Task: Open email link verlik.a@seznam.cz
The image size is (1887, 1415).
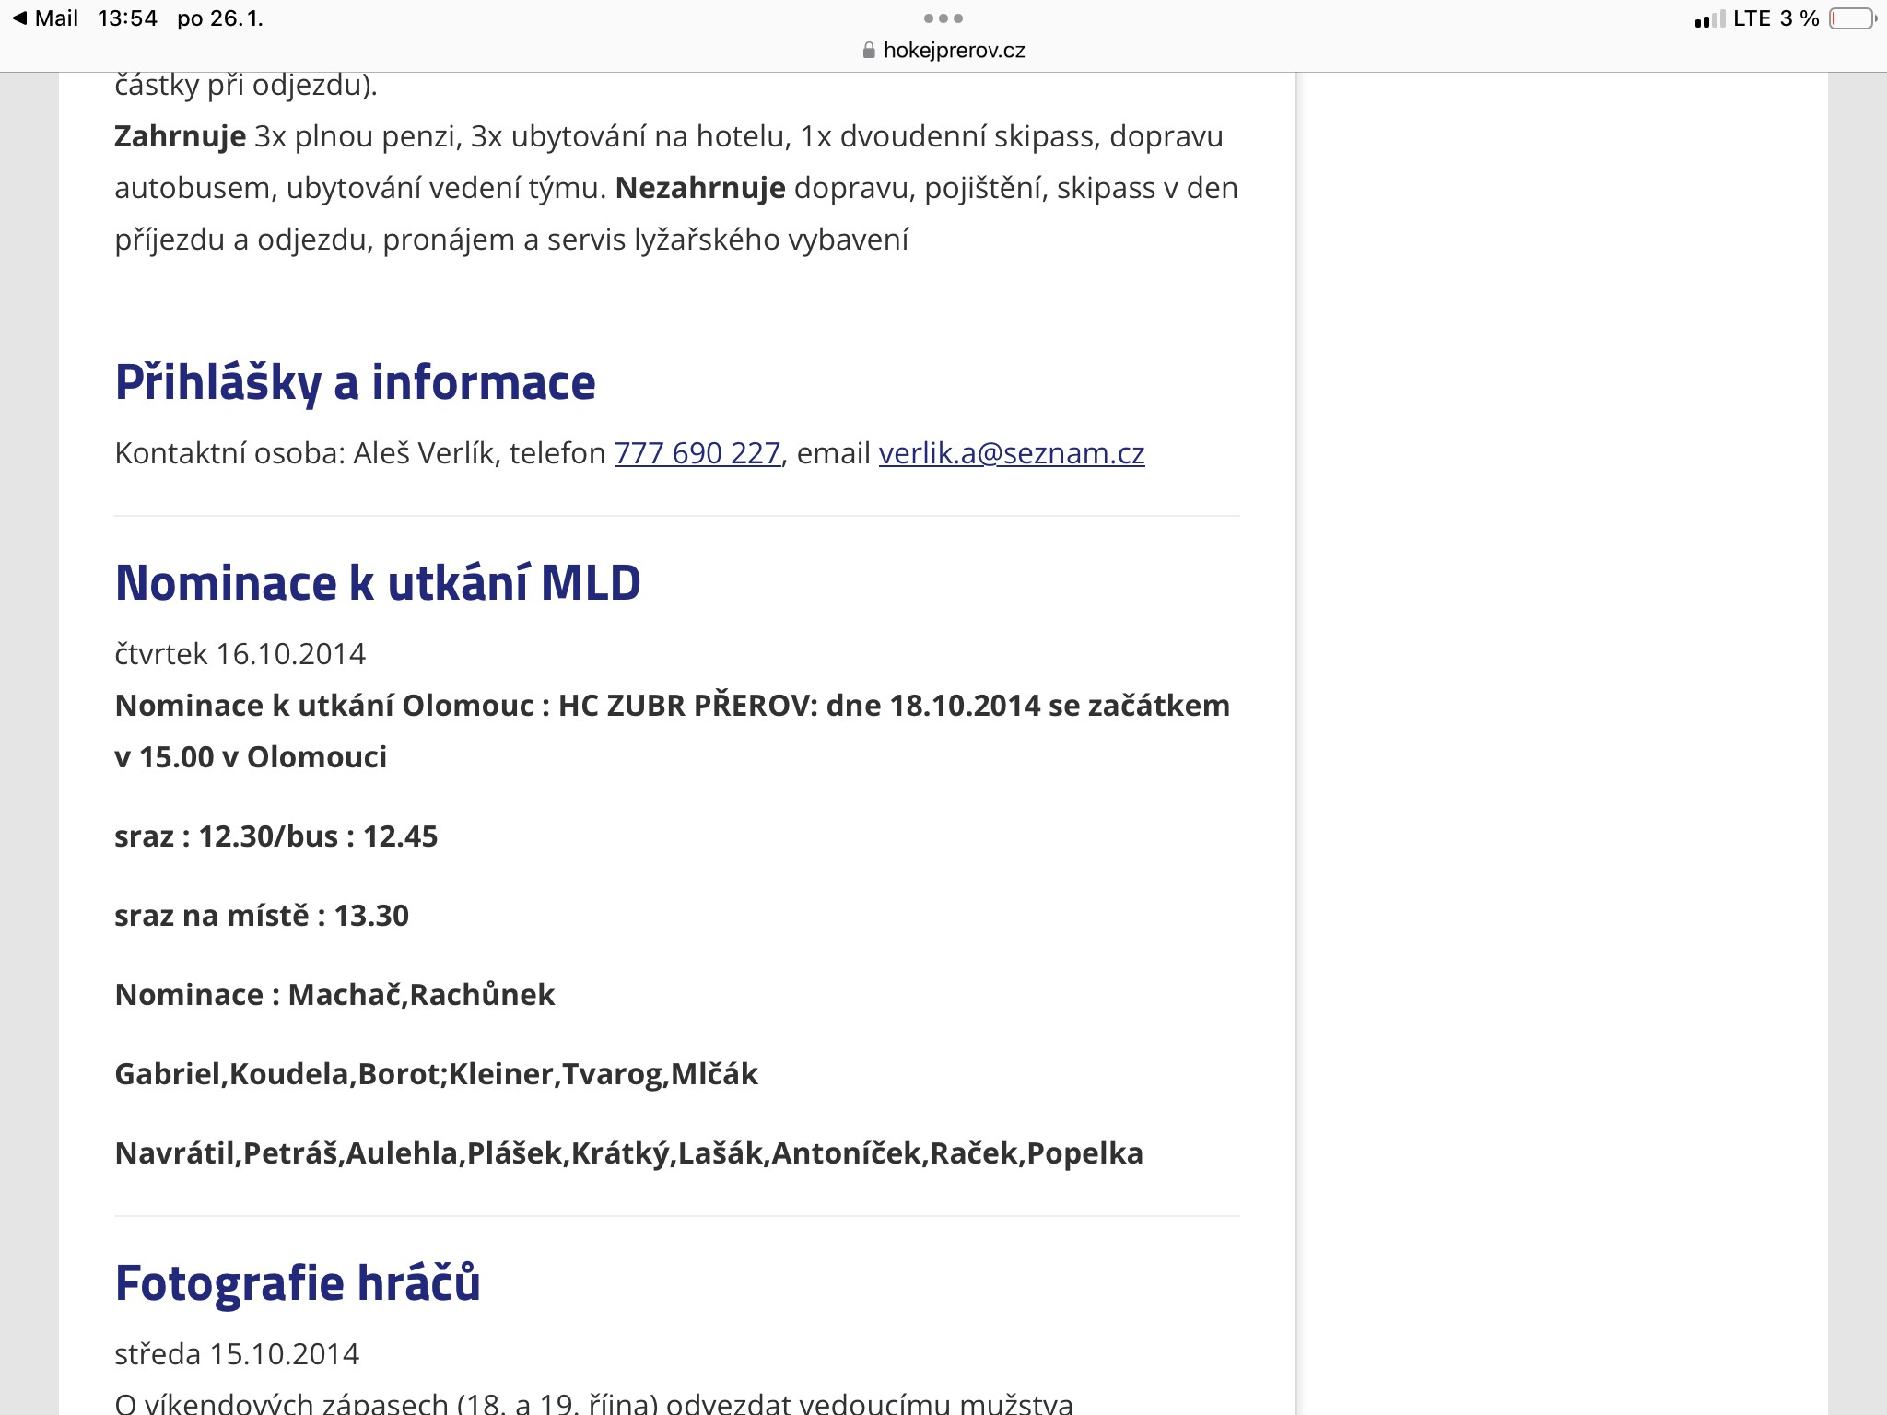Action: click(x=1011, y=453)
